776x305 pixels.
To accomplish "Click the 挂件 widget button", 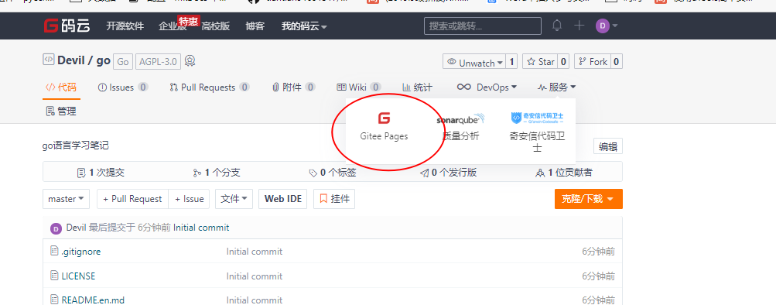I will 334,199.
